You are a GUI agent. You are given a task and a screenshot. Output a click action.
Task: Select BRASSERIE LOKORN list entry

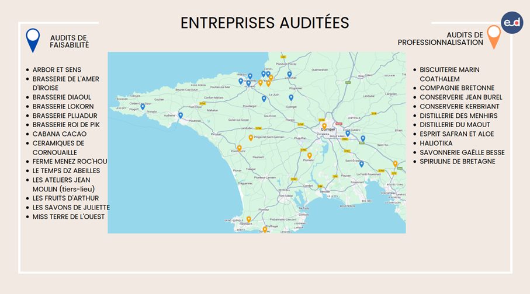[x=63, y=106]
